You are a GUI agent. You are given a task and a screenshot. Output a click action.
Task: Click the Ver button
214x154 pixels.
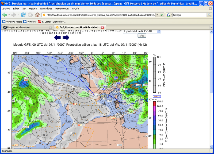142,36
